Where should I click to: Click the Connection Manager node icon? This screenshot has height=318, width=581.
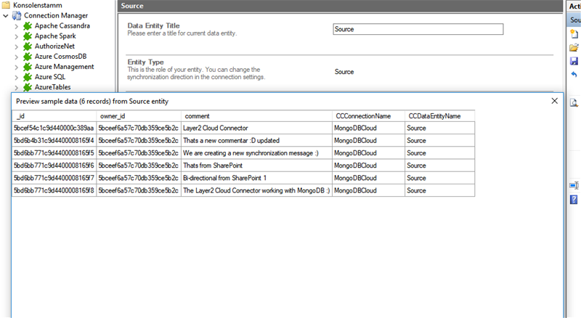point(17,15)
